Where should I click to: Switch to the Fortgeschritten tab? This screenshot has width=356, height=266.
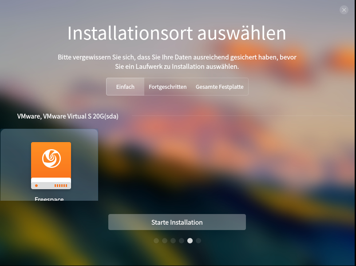167,87
